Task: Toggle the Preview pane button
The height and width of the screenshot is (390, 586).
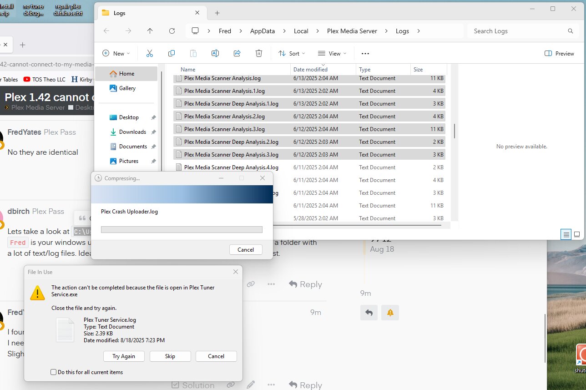Action: pos(559,53)
